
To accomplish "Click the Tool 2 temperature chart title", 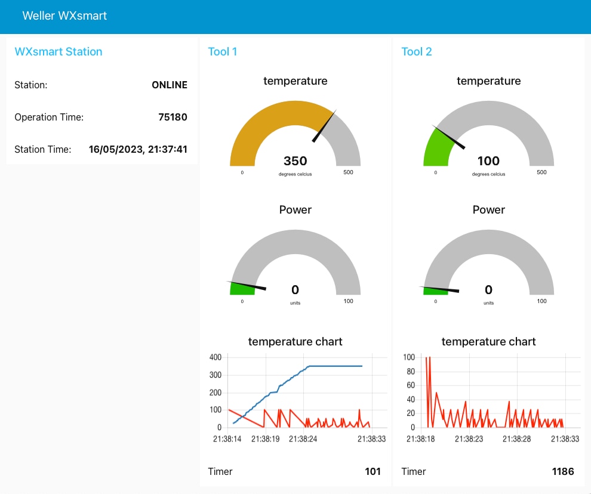I will (x=488, y=342).
